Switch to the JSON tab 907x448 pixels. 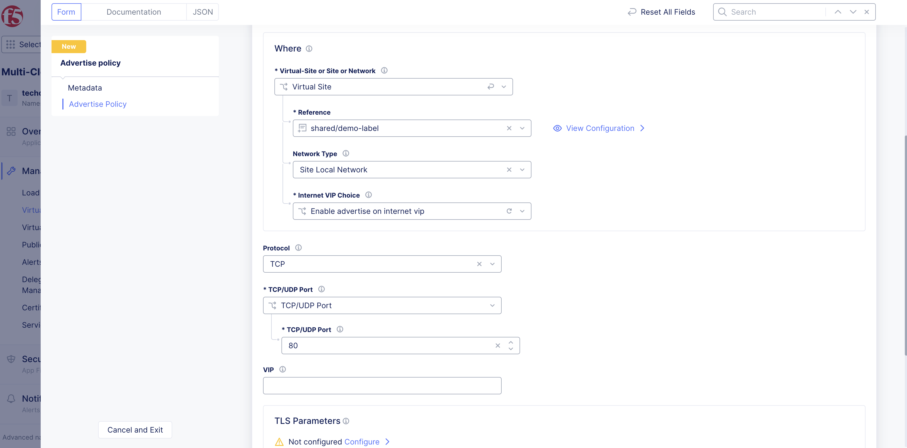point(203,12)
